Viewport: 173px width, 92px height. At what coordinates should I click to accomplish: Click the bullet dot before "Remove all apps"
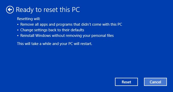18,25
